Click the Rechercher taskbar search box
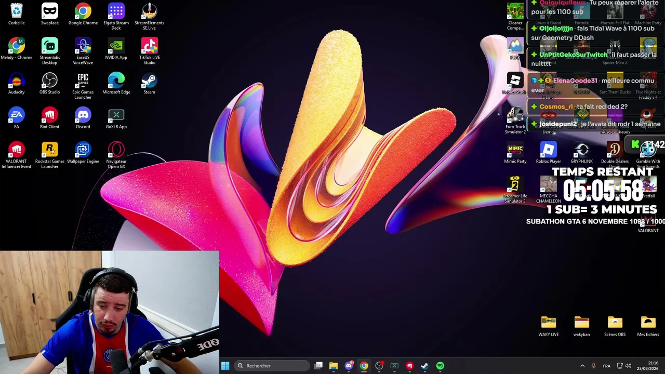The height and width of the screenshot is (374, 665). 271,366
